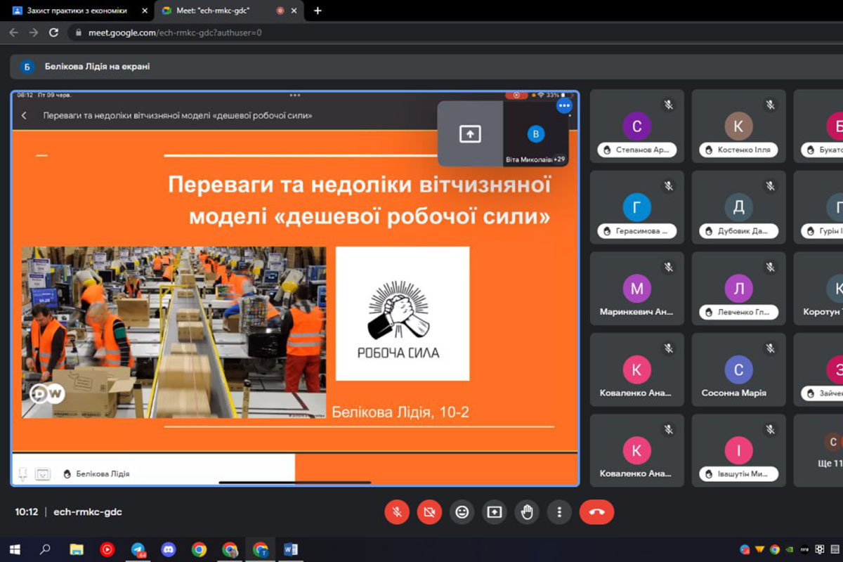Click the boxed arrow icon next to pin
843x562 pixels.
[x=43, y=474]
